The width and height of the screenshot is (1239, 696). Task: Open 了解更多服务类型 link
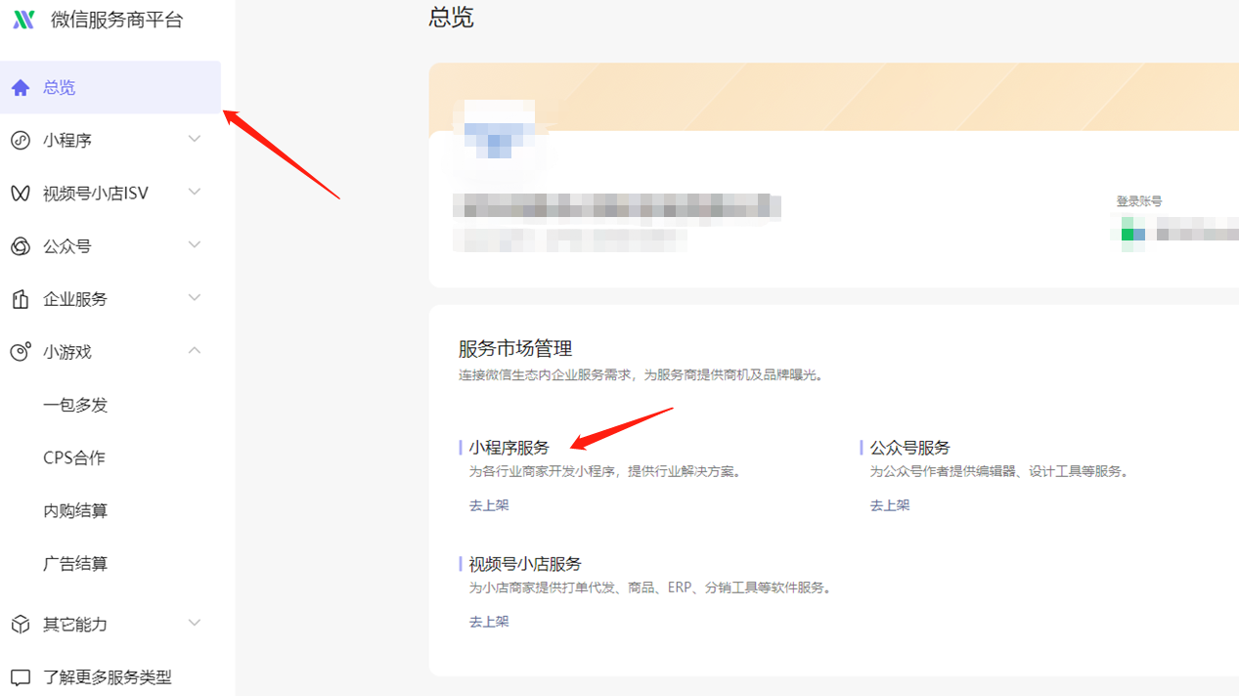point(108,676)
